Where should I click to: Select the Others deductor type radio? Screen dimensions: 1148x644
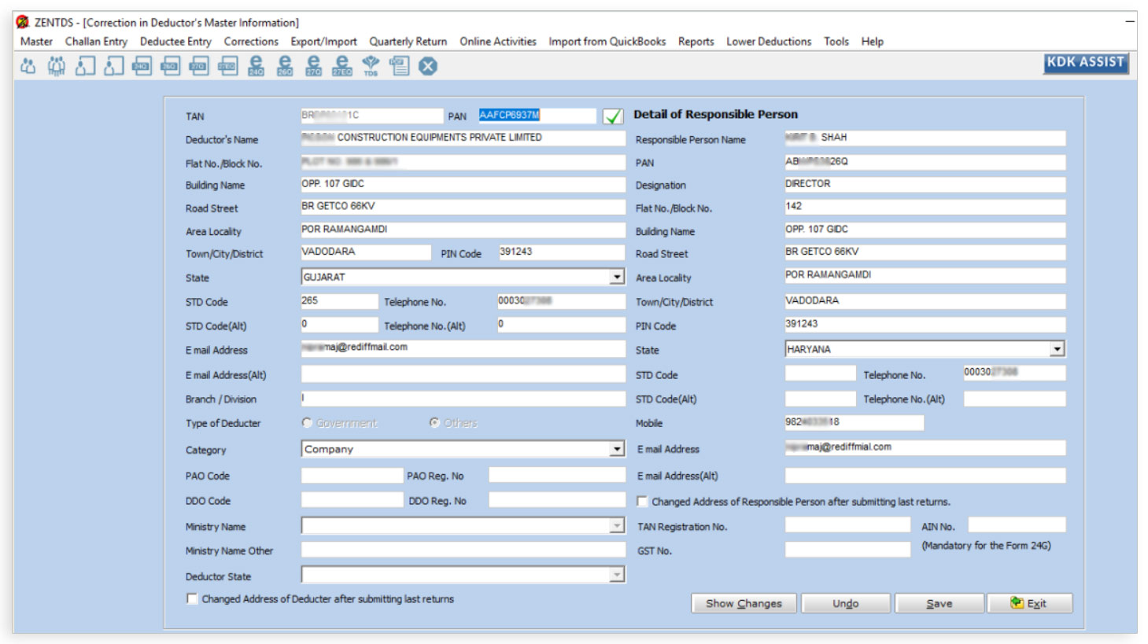tap(434, 423)
